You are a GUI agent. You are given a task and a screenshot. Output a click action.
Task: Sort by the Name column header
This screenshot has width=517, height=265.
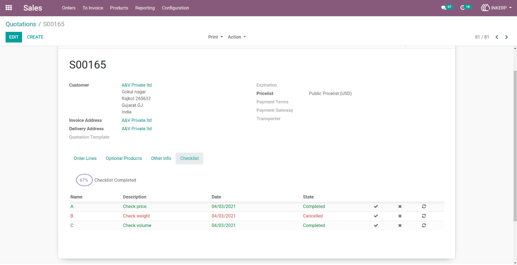(76, 197)
